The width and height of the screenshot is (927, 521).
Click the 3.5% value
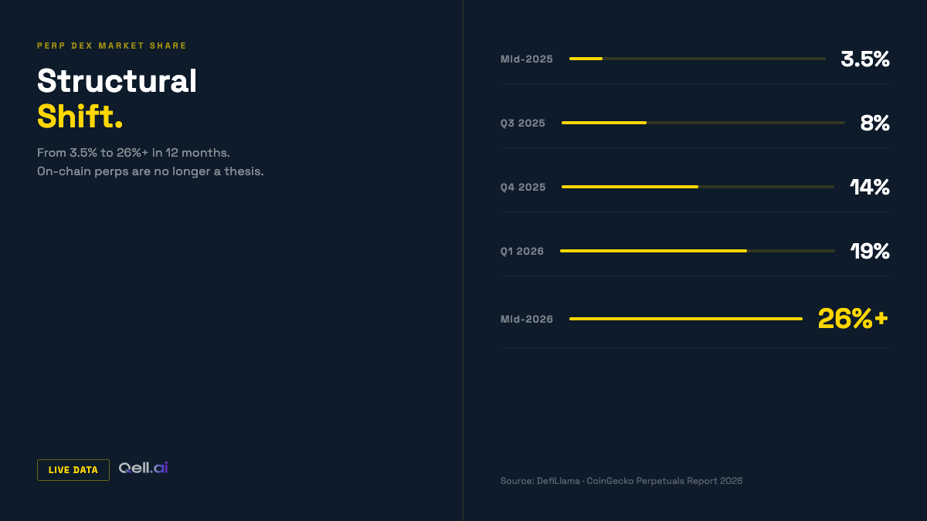click(865, 59)
